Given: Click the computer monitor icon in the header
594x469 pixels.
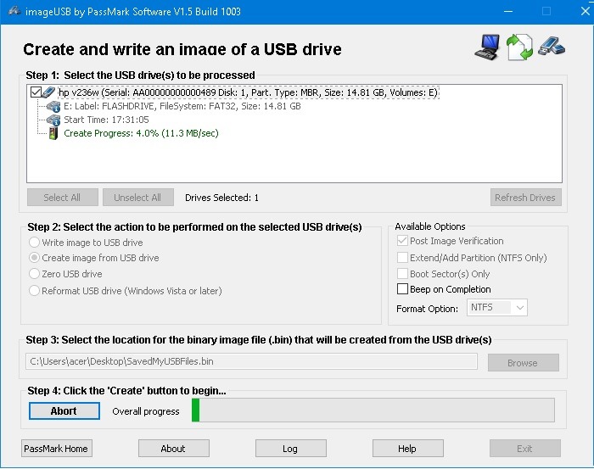Looking at the screenshot, I should click(487, 47).
